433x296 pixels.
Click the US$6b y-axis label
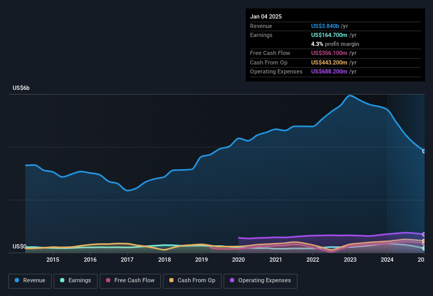[21, 88]
